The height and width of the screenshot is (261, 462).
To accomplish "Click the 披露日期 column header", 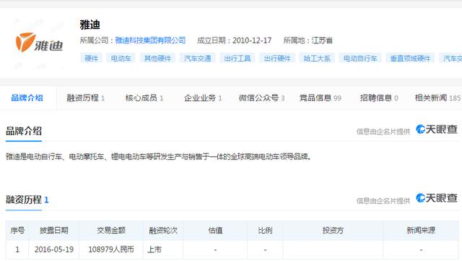I will coord(54,231).
